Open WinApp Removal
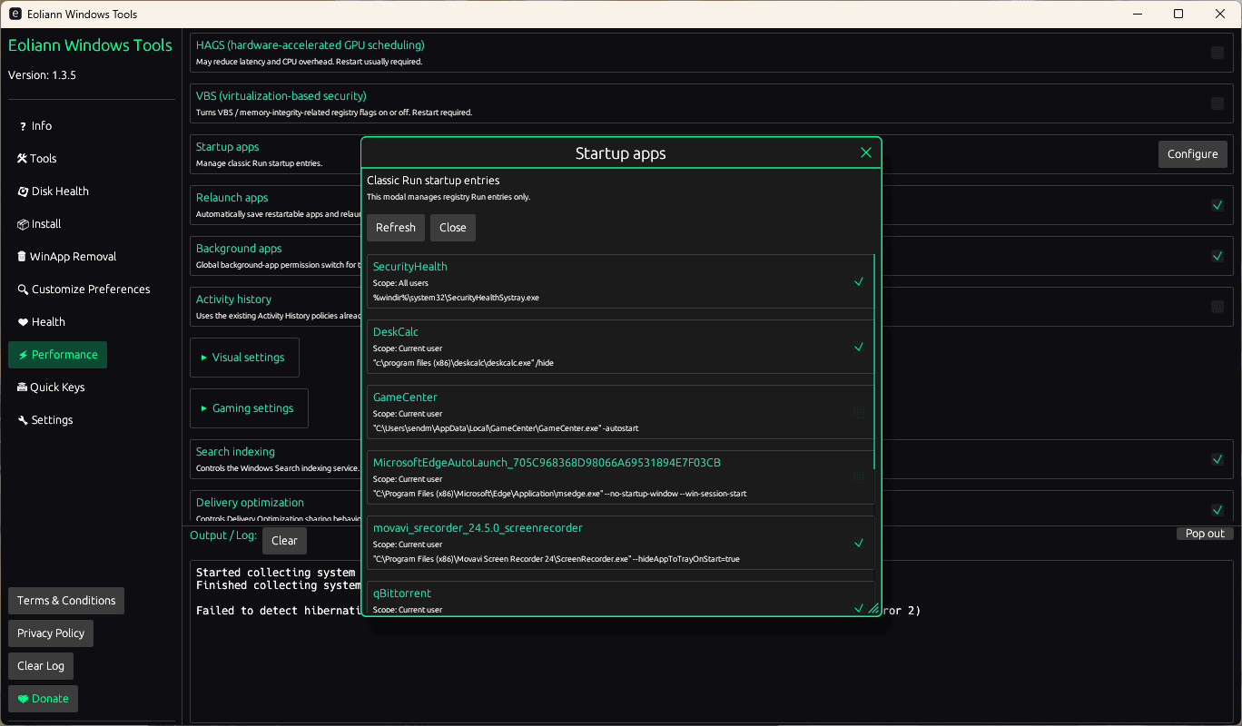The height and width of the screenshot is (726, 1242). click(66, 257)
